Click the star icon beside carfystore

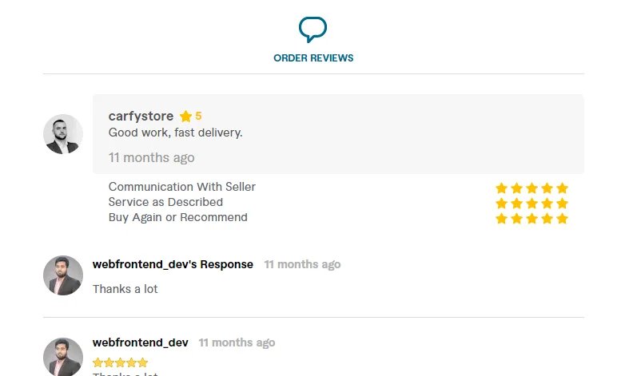tap(186, 117)
